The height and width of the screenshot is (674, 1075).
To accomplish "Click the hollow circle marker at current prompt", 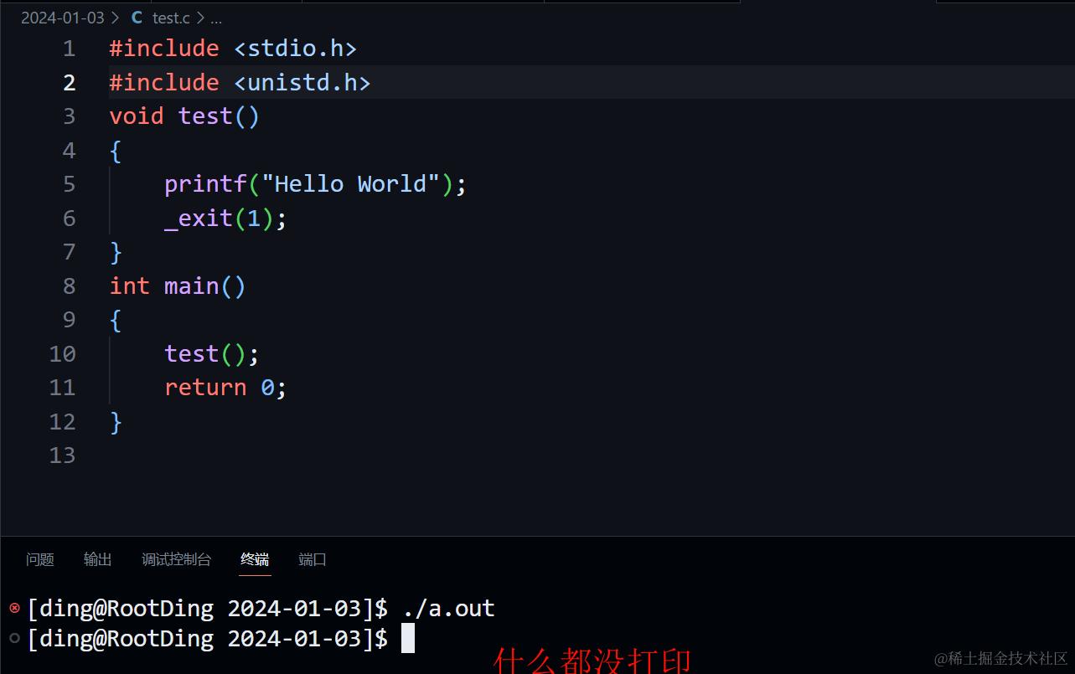I will (x=14, y=638).
